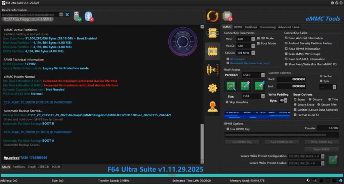
Task: Switch to the SCSI log tab
Action: [56, 167]
